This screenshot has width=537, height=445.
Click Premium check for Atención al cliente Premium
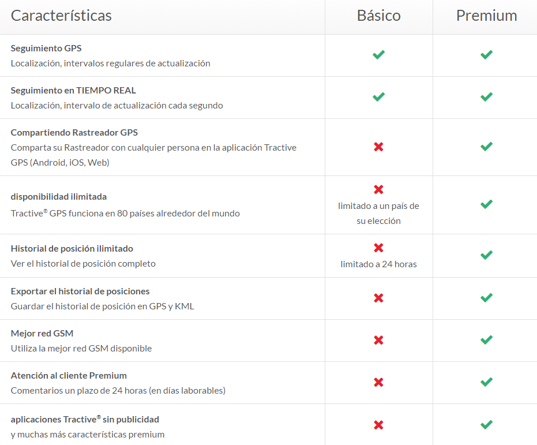pyautogui.click(x=486, y=382)
